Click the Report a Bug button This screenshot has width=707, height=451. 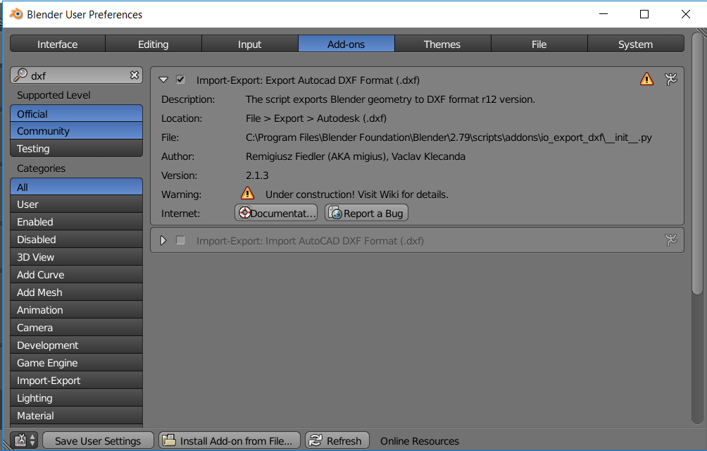[x=366, y=213]
